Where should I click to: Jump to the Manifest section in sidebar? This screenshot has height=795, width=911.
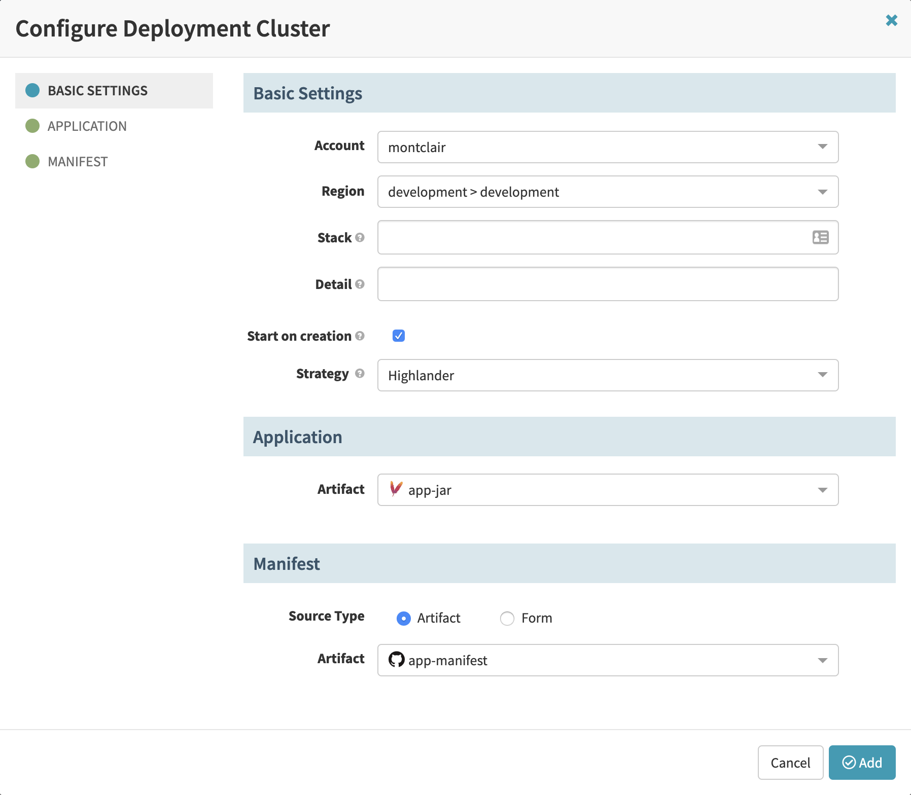coord(78,162)
